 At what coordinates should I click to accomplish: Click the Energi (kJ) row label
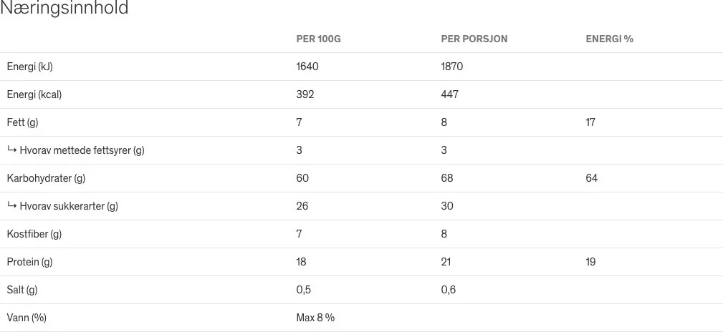pos(29,67)
